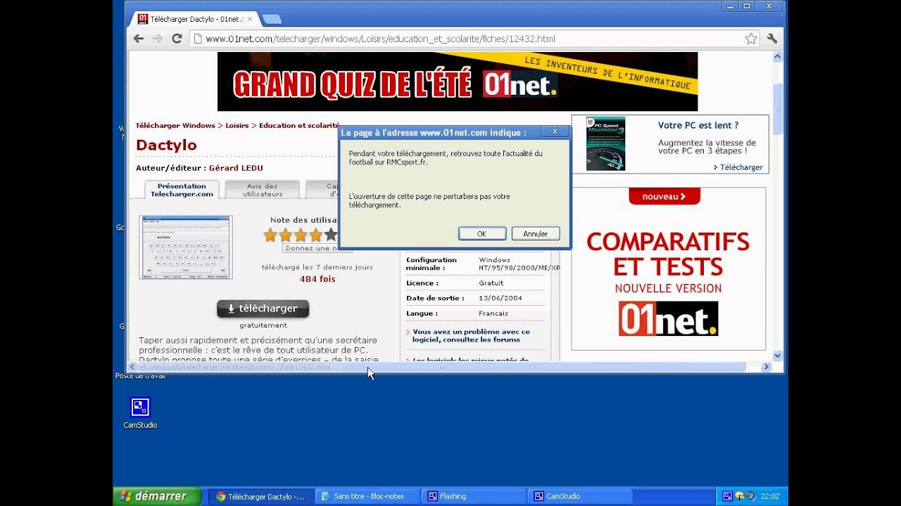Click the browser Forward arrow

click(158, 39)
